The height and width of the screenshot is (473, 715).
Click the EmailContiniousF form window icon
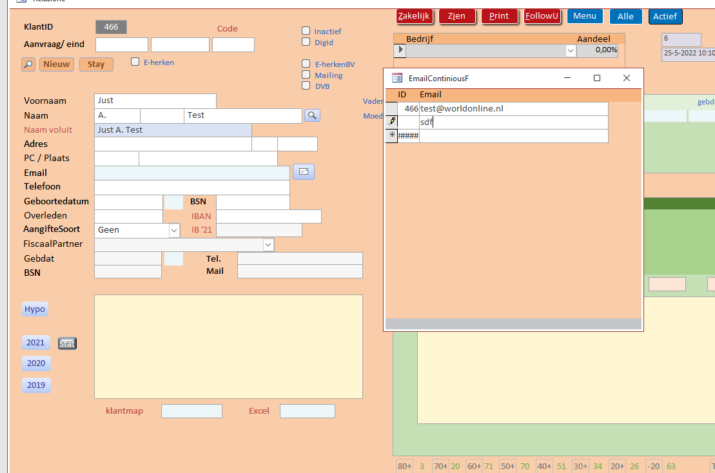click(x=397, y=79)
